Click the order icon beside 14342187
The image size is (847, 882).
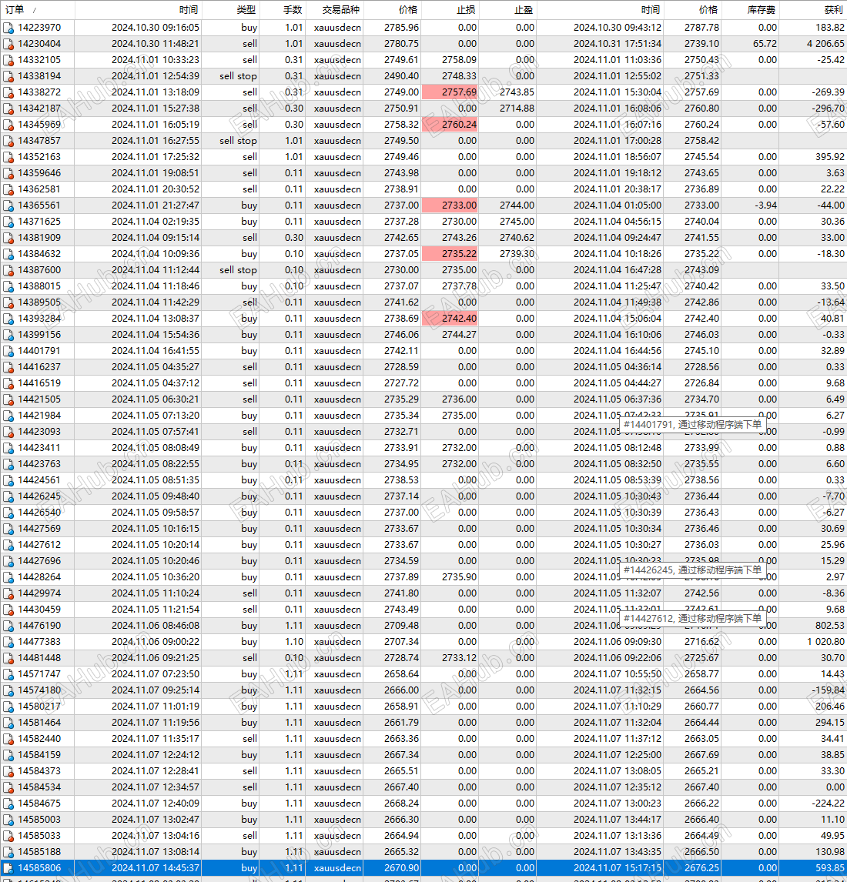pos(8,109)
